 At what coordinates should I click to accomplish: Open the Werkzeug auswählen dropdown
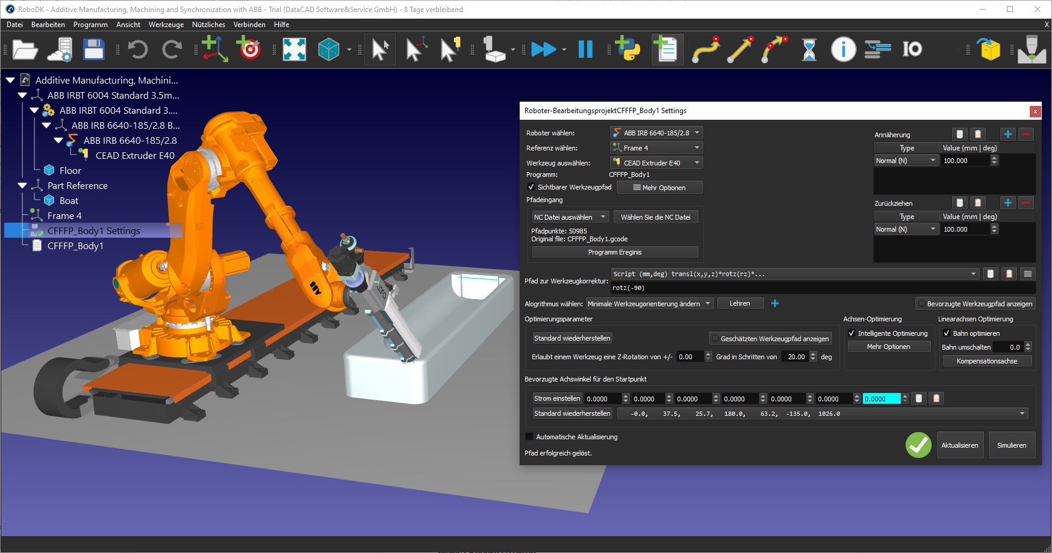coord(656,162)
